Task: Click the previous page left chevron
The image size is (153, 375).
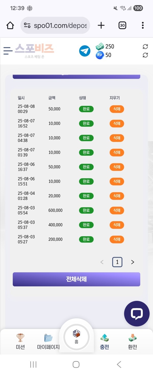Action: point(102,262)
